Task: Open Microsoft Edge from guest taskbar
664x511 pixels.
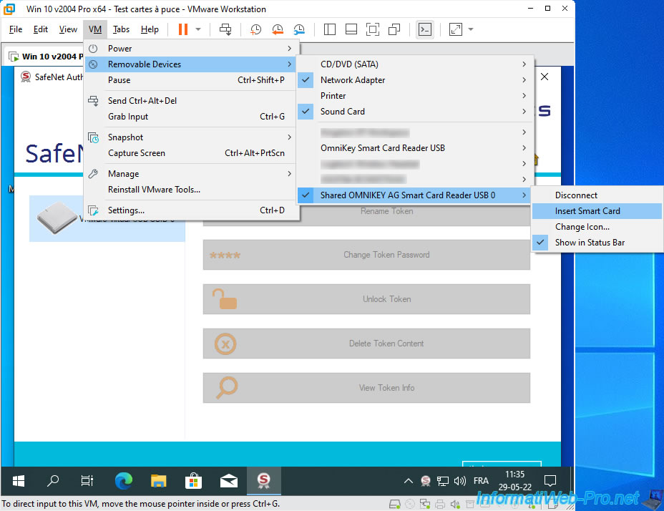Action: click(x=124, y=480)
